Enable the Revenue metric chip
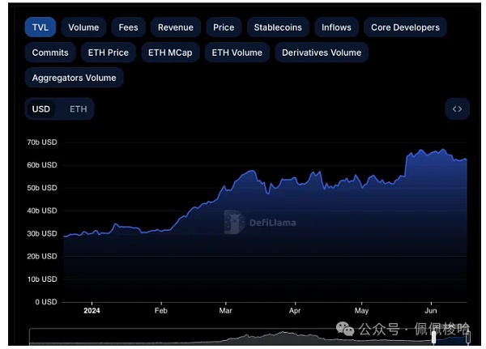 176,28
